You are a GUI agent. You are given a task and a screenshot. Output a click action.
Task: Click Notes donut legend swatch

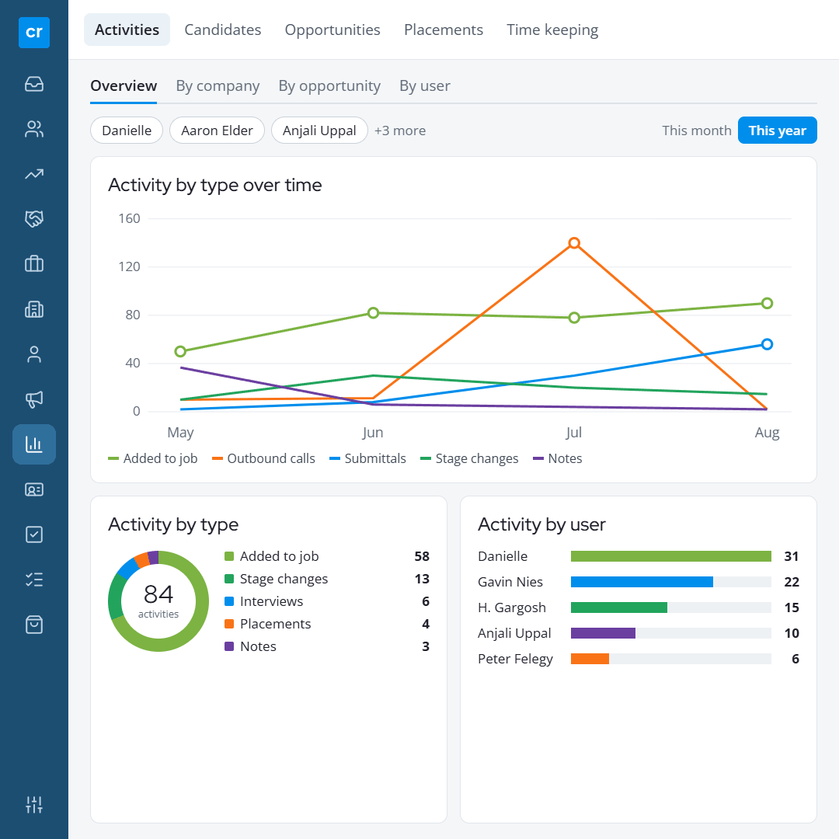pos(229,646)
